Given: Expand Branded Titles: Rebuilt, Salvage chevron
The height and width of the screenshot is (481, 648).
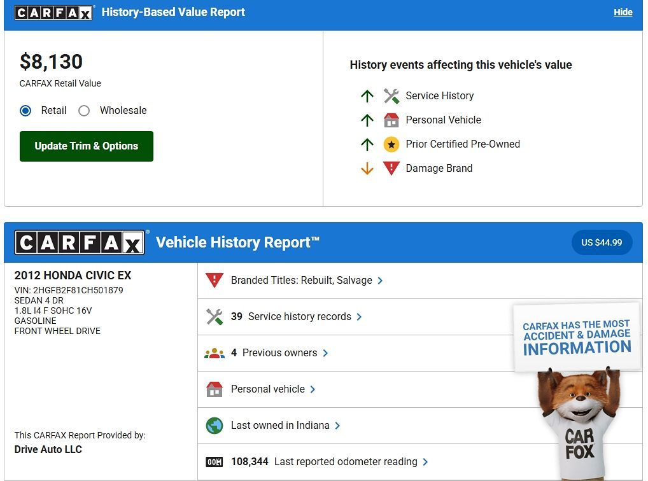Looking at the screenshot, I should click(380, 281).
